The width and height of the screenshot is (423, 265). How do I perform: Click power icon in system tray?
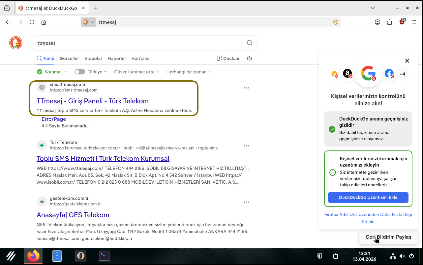411,256
